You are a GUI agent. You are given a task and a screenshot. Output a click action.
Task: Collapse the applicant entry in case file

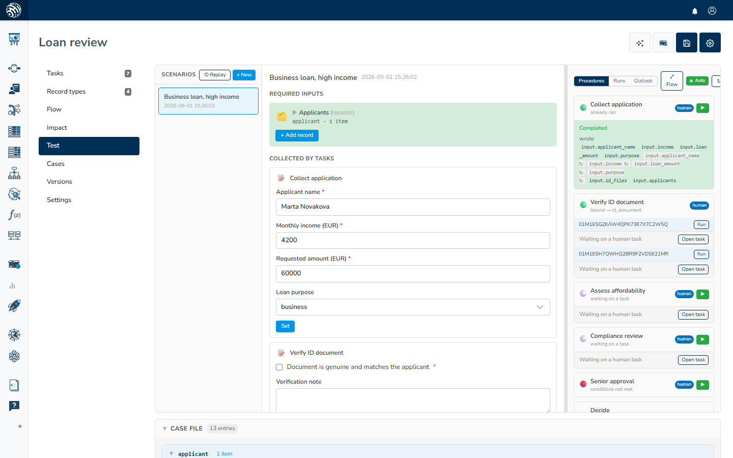tap(172, 453)
